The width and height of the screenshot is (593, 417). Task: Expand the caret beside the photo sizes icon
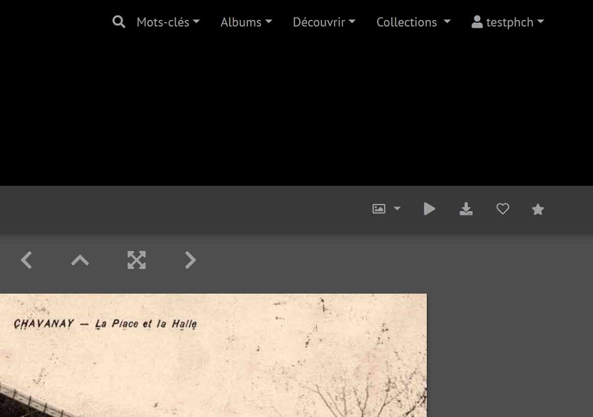pos(397,209)
